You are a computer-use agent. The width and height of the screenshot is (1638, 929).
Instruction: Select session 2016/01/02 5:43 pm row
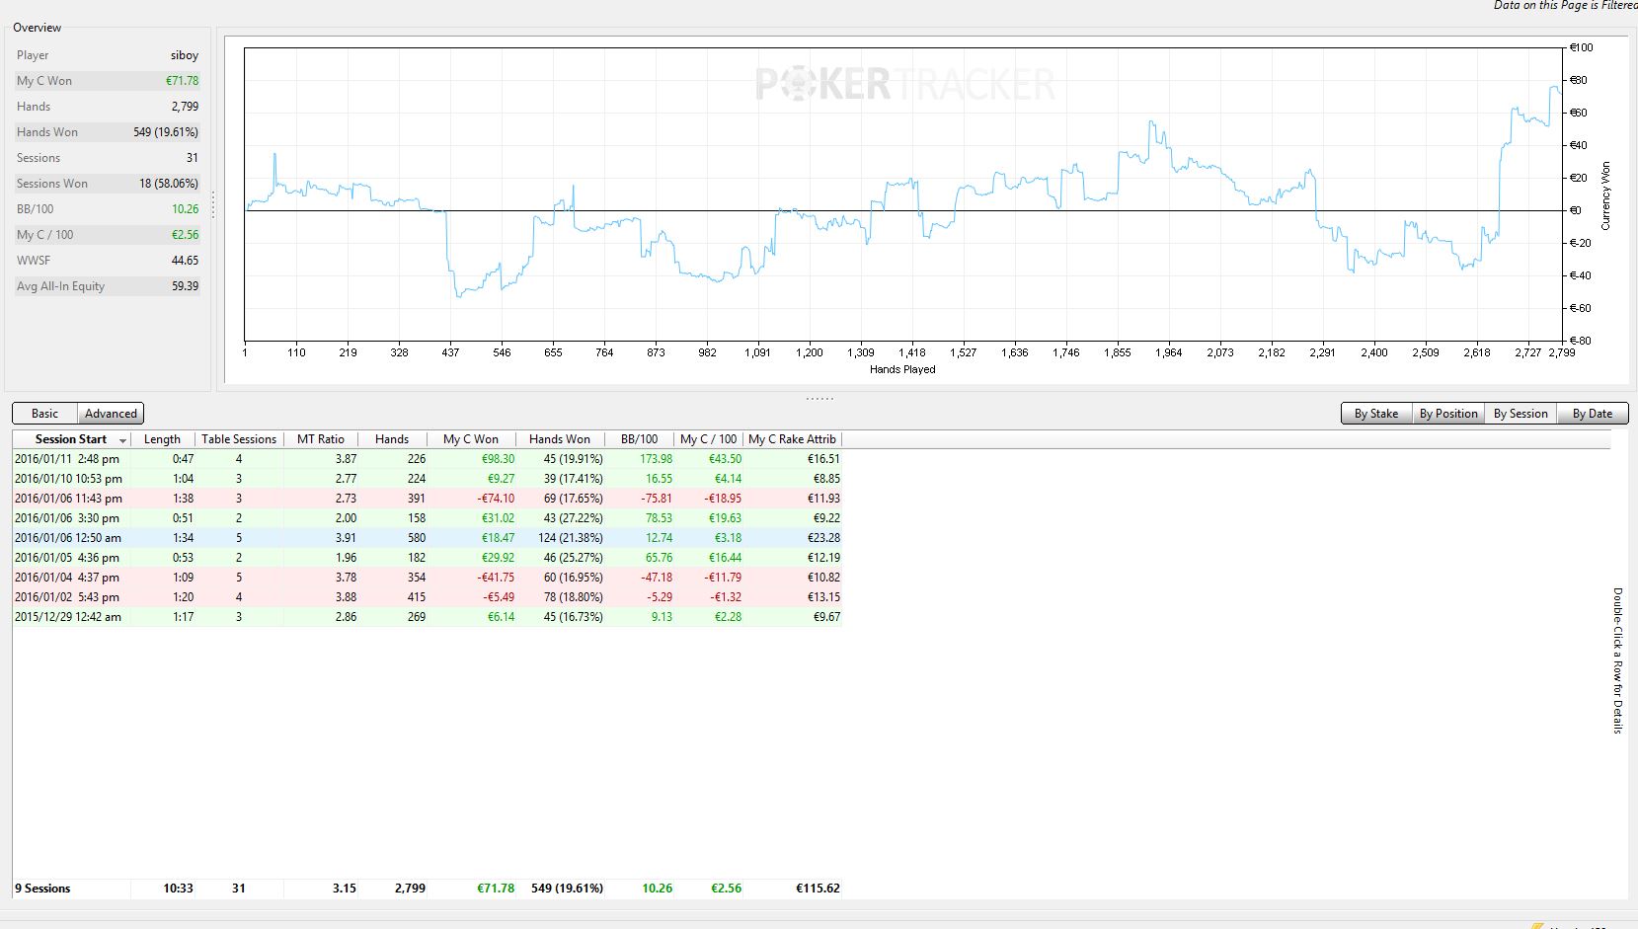pyautogui.click(x=427, y=597)
